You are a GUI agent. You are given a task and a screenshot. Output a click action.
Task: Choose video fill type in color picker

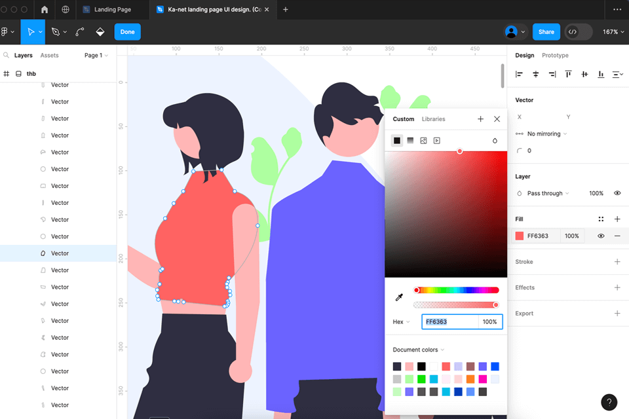437,140
